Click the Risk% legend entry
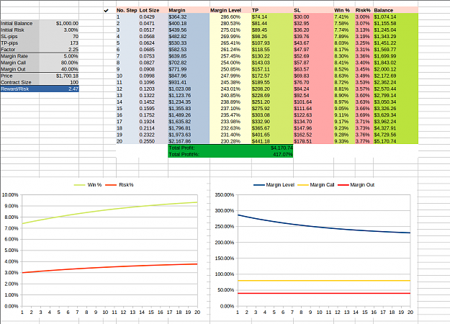This screenshot has height=324, width=450. pos(120,185)
